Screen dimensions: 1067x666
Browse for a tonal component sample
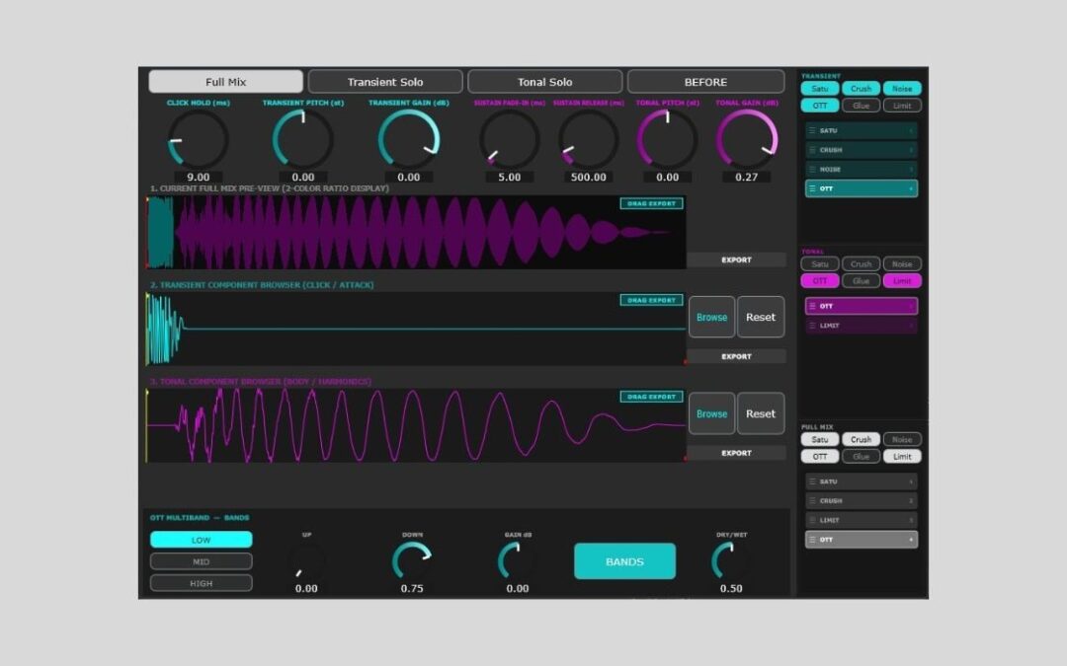coord(711,413)
